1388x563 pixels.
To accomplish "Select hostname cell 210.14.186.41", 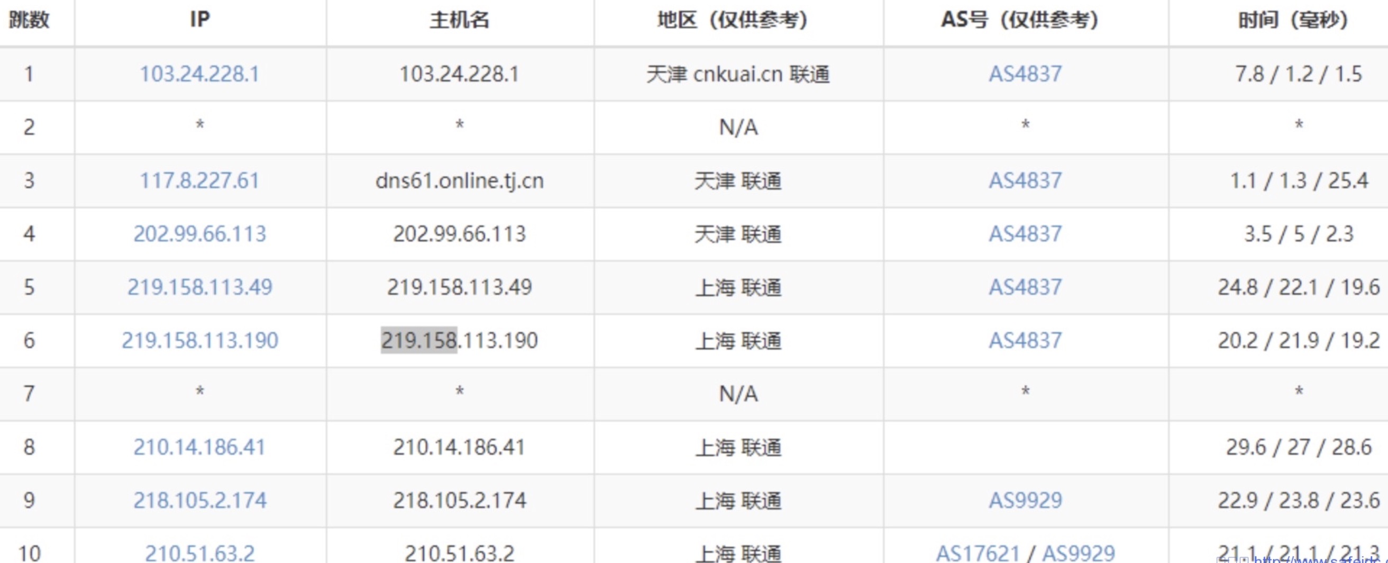I will (459, 447).
